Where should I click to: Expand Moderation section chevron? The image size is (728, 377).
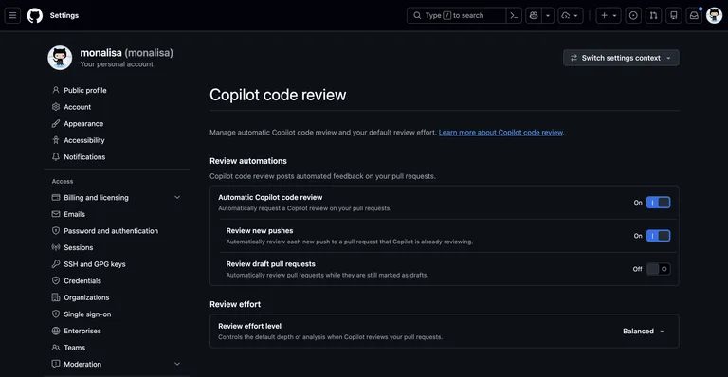177,364
